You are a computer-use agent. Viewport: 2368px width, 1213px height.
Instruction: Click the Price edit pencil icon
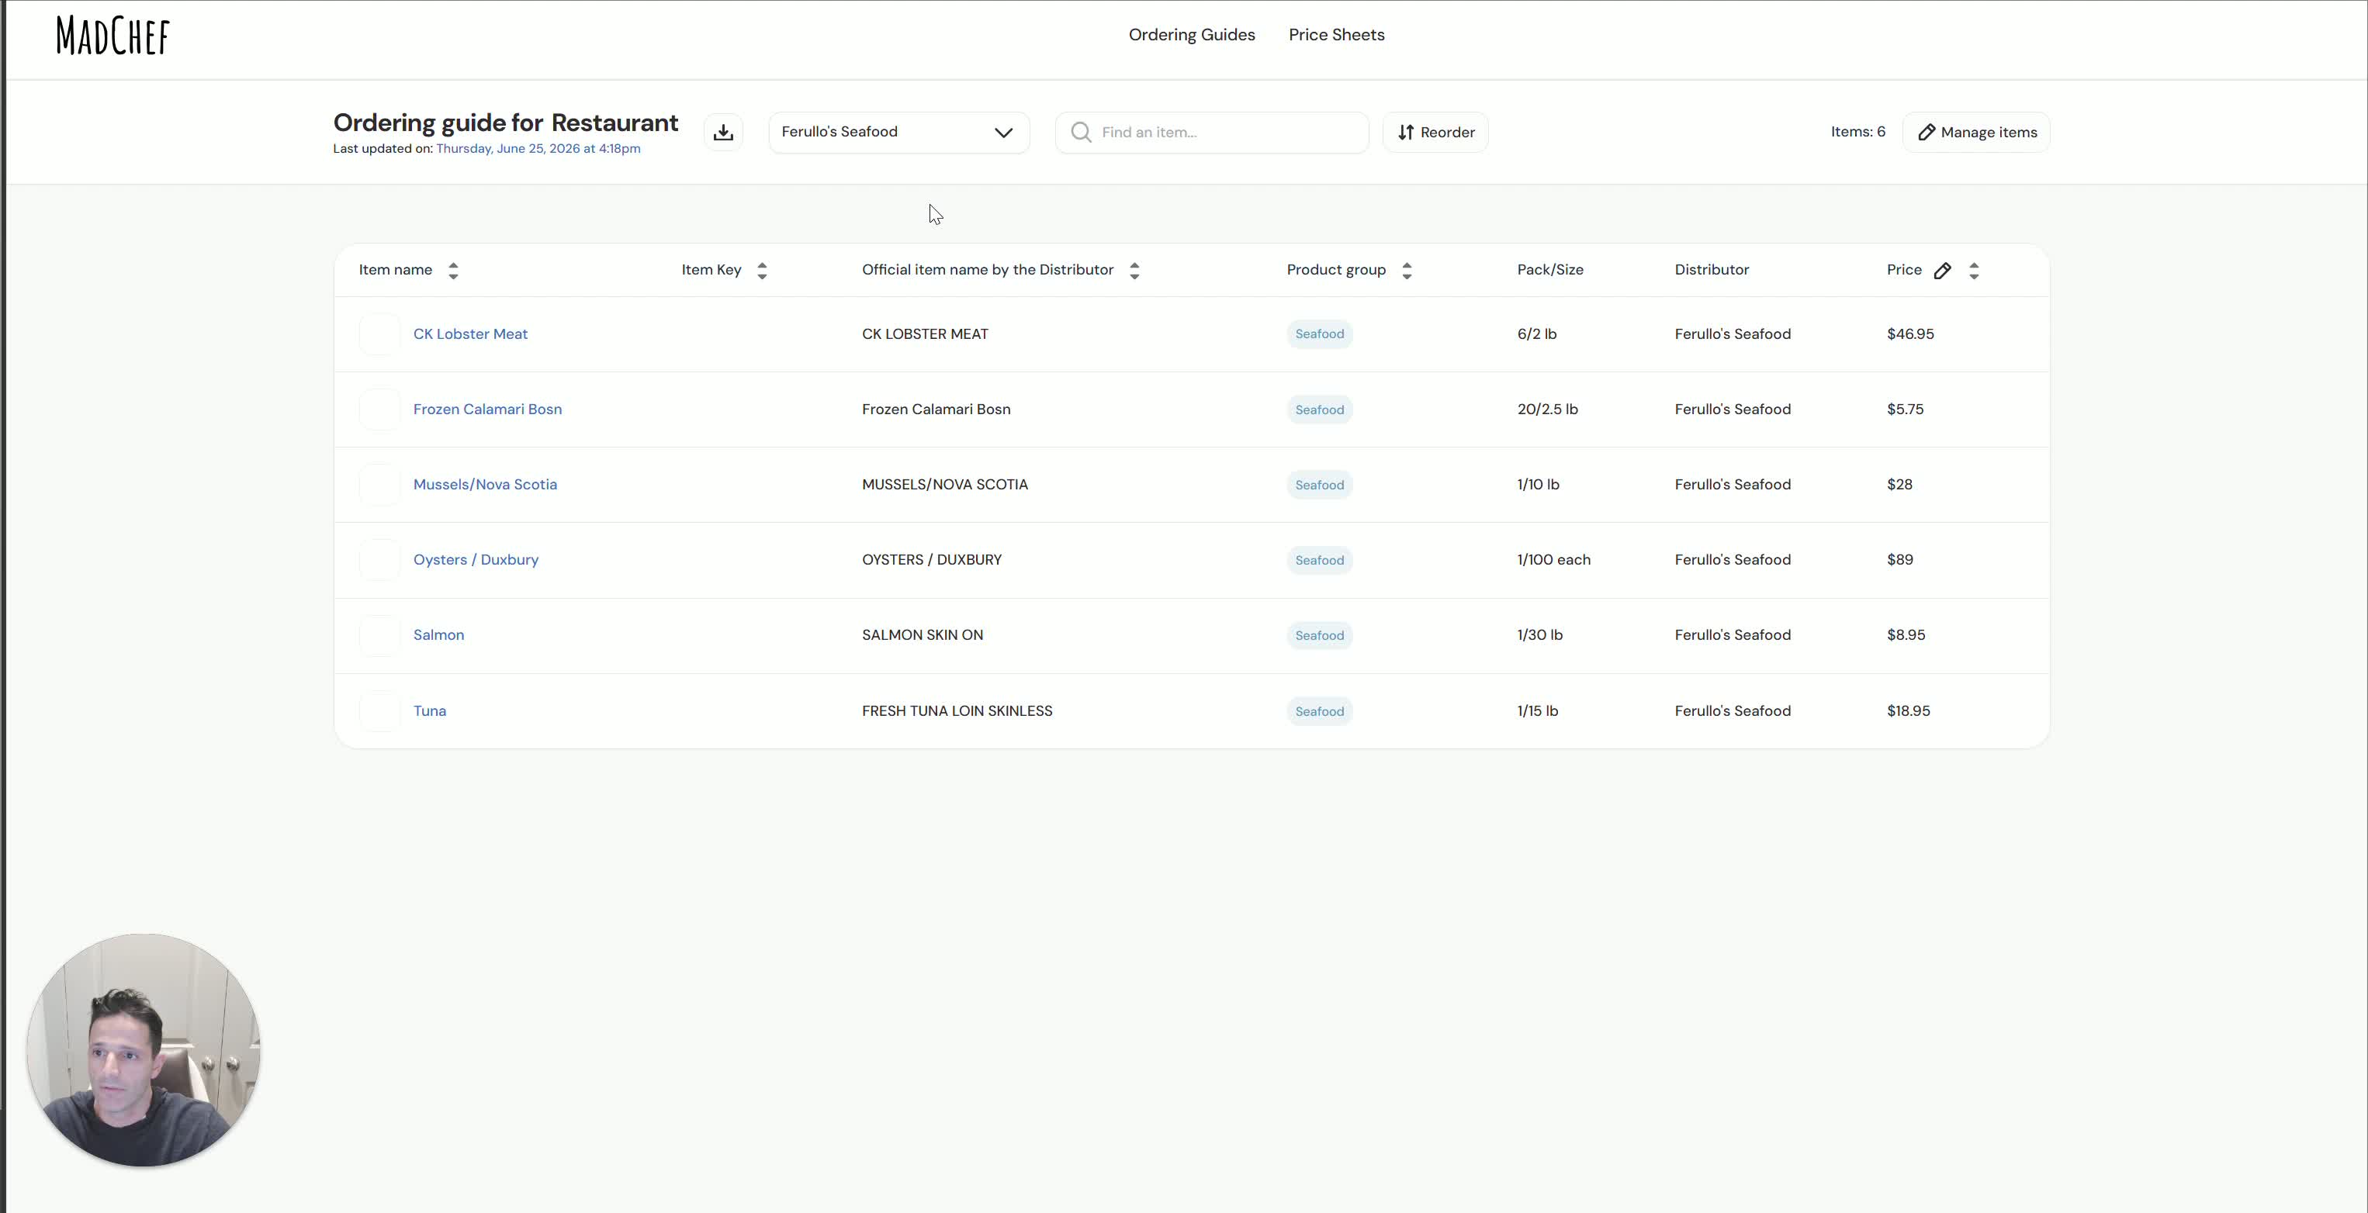pyautogui.click(x=1942, y=270)
